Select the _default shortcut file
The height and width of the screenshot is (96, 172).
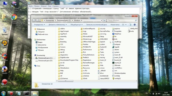point(102,70)
